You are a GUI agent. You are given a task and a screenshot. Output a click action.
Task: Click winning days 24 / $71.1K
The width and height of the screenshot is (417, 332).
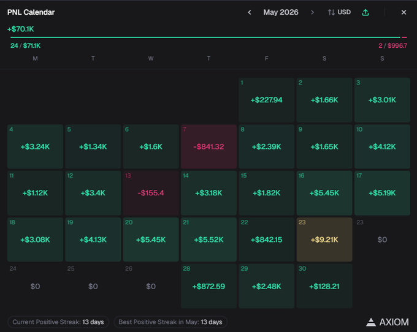(25, 46)
